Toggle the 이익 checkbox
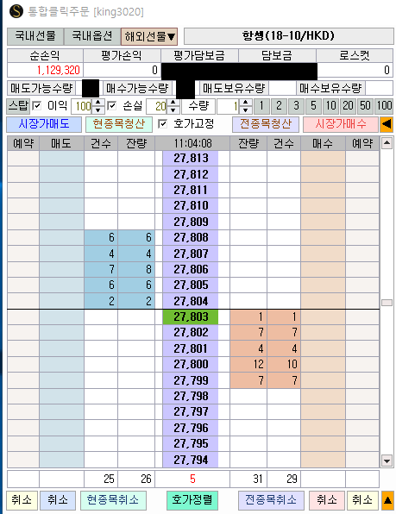396x514 pixels. (x=37, y=105)
